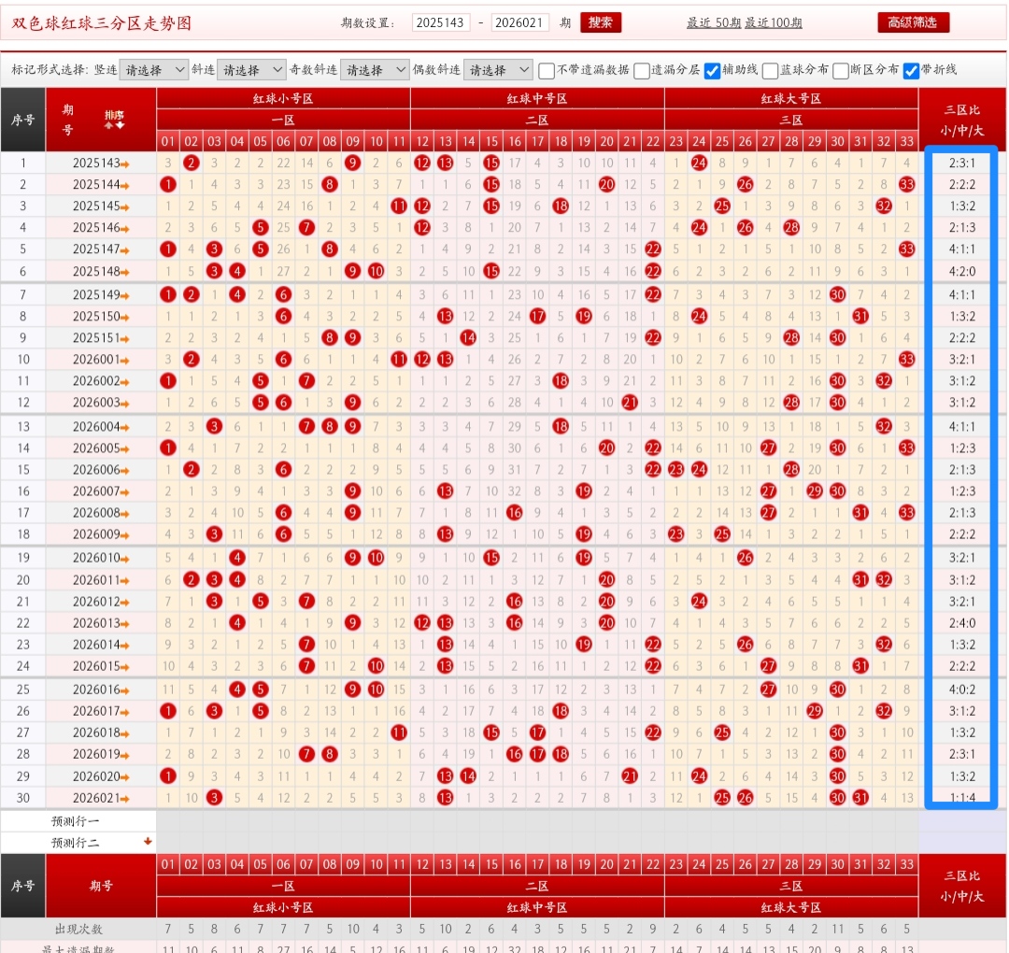
Task: Click end period field showing 2026021
Action: coord(520,22)
